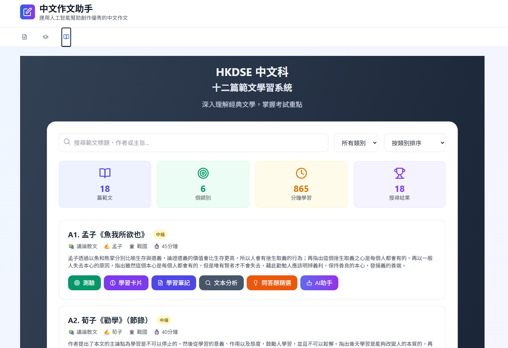Click the 中文作文助手 app title text
The width and height of the screenshot is (508, 348).
point(66,9)
